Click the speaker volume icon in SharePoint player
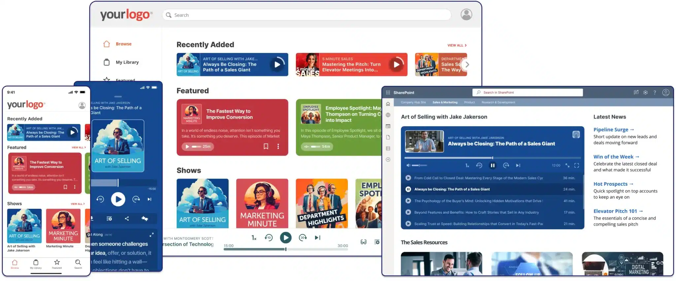 (x=408, y=165)
